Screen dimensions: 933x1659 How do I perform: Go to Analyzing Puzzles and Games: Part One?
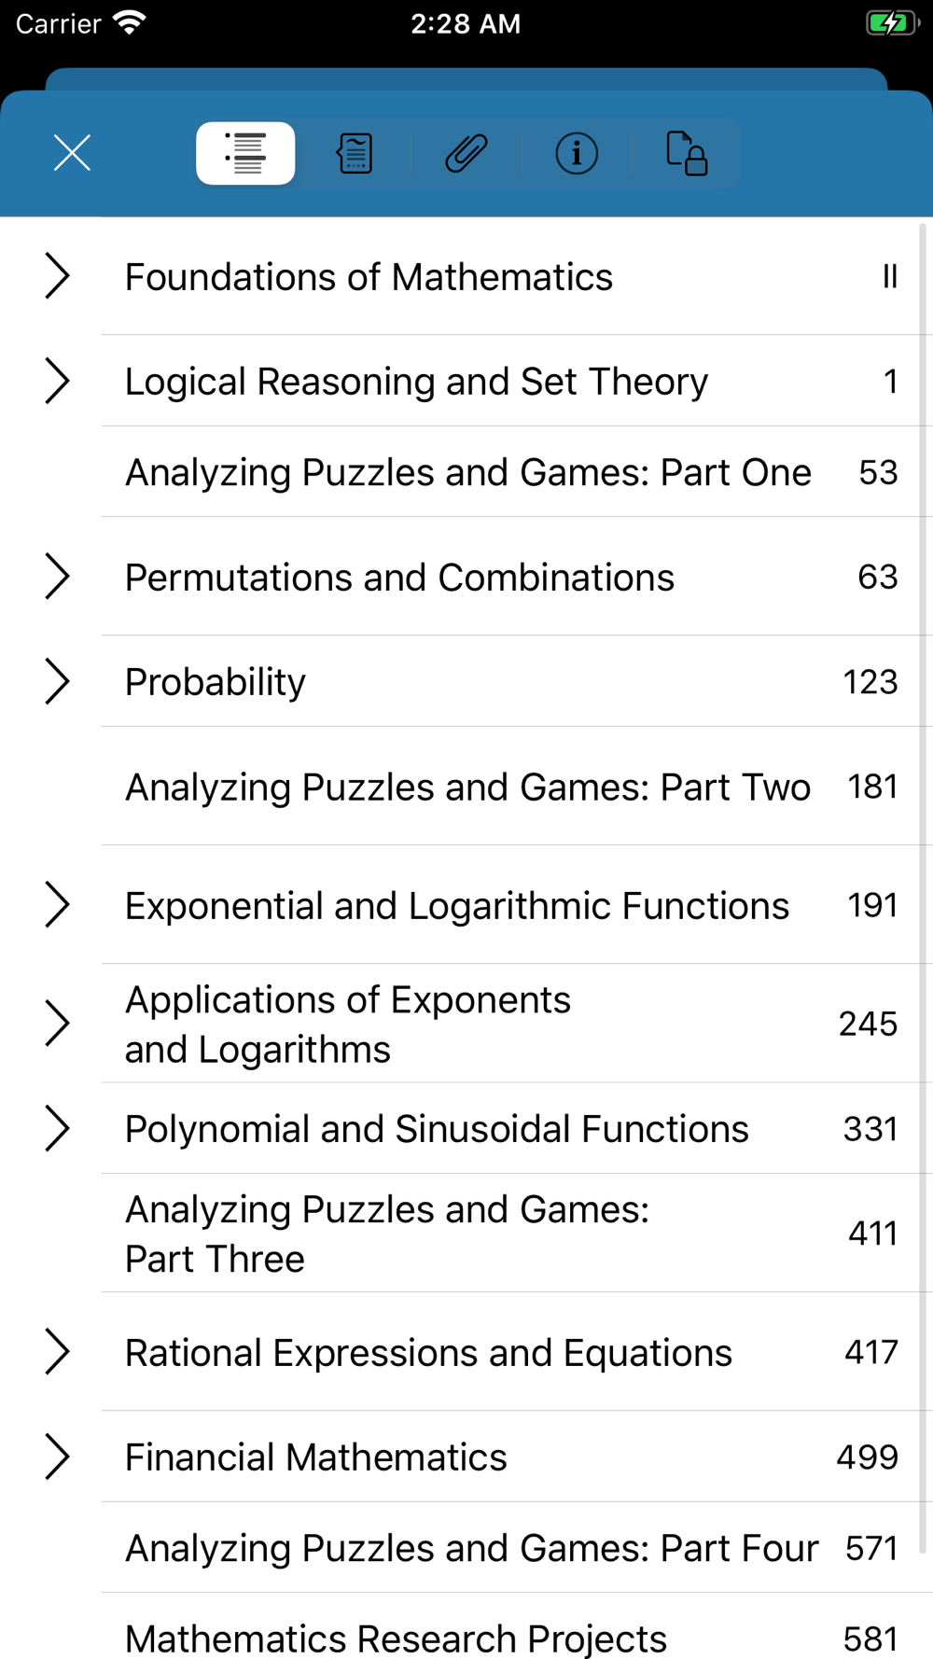(468, 473)
